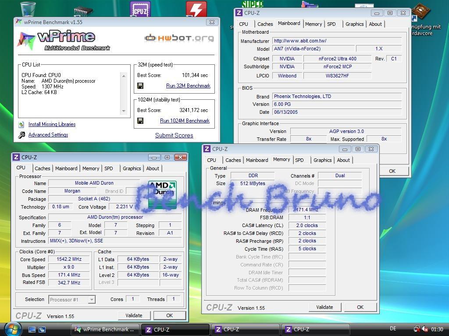The width and height of the screenshot is (449, 336).
Task: Click Validate in Memory CPU-Z window
Action: click(325, 307)
